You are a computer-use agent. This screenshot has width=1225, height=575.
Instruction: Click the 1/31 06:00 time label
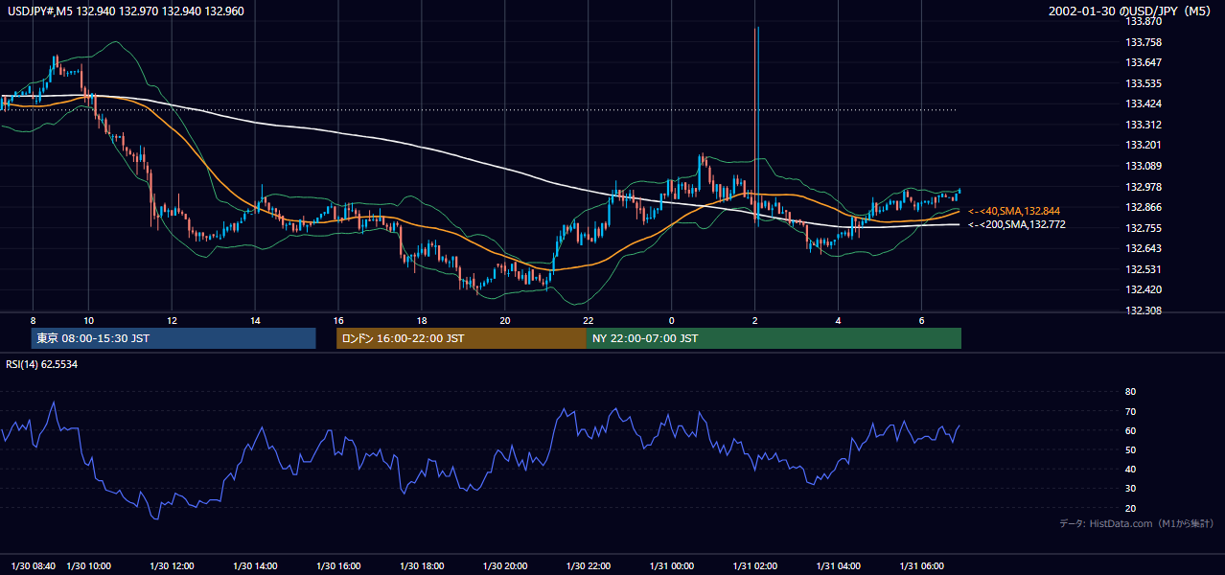click(x=921, y=566)
